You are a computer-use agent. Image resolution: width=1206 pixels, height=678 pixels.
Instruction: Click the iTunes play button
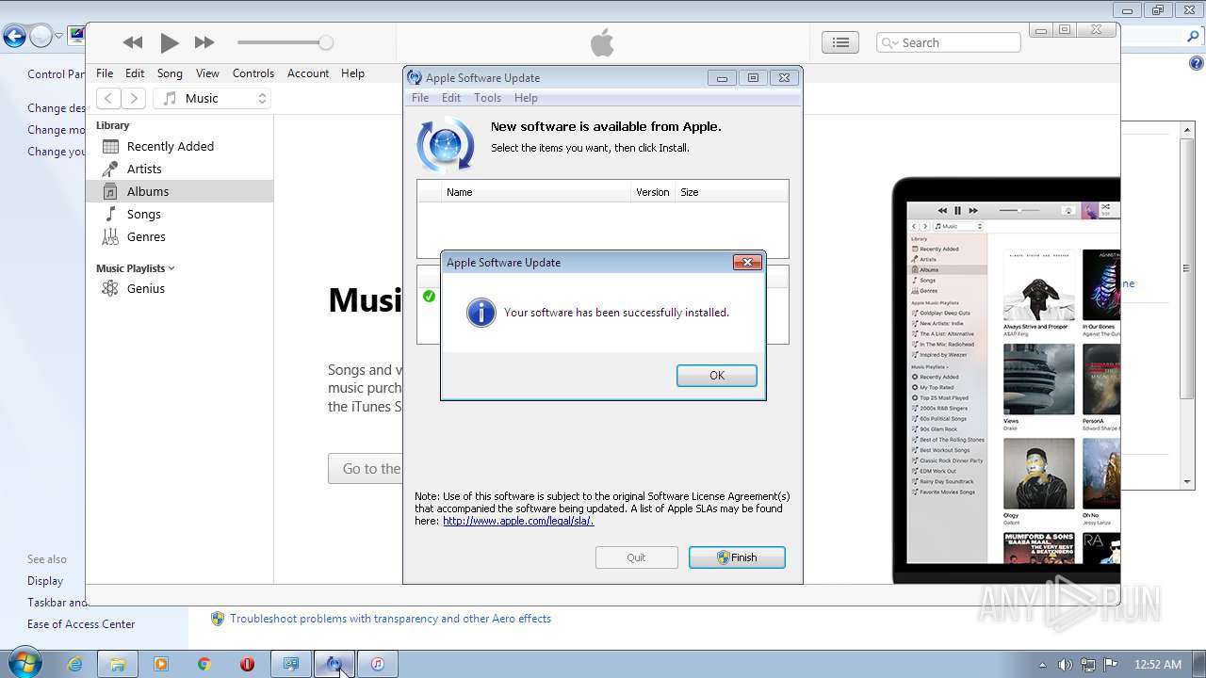pyautogui.click(x=170, y=42)
